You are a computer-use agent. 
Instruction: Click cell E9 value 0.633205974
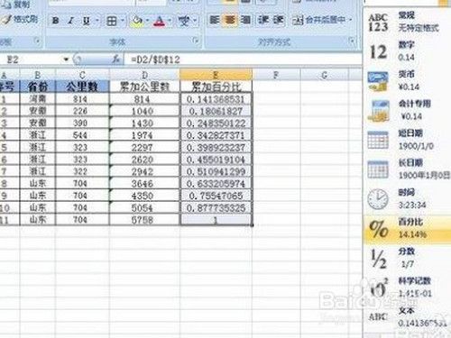point(216,184)
